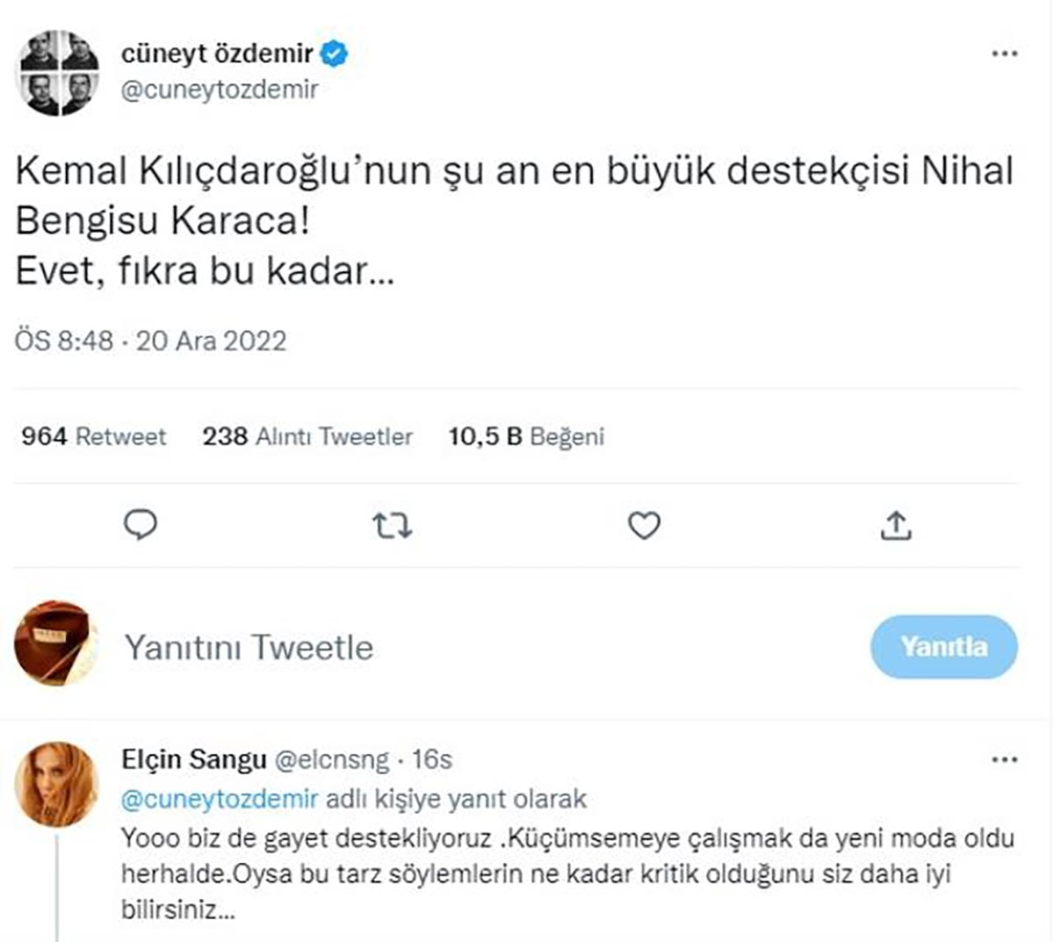Click the Elçin Sangu display name
Screen dimensions: 1054x942
click(x=193, y=759)
